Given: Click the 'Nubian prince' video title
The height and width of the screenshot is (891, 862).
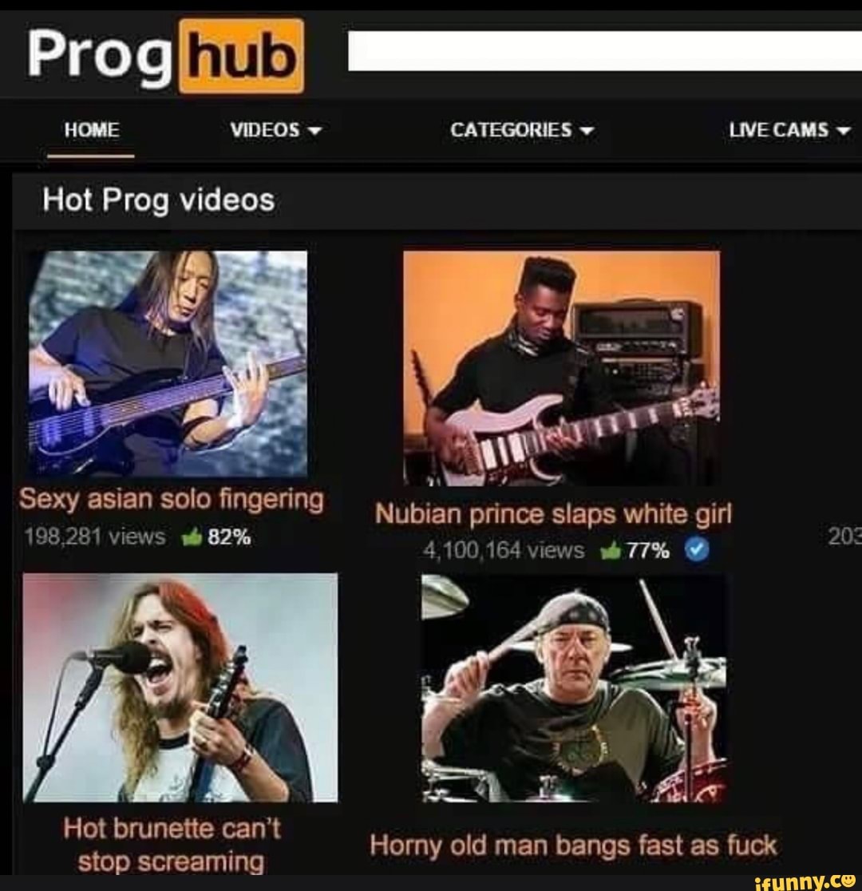Looking at the screenshot, I should 553,514.
